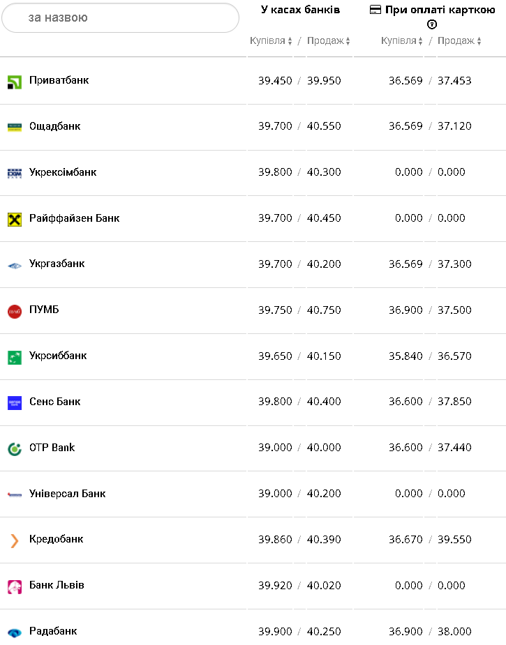Click the ПУМБ red logo icon
This screenshot has width=506, height=645.
[14, 311]
